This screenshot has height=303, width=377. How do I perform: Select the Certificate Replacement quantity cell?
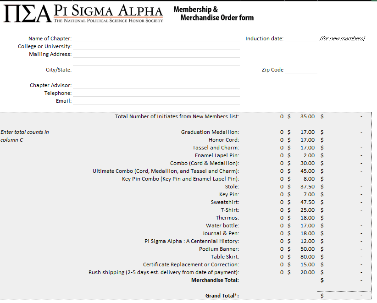pos(262,264)
